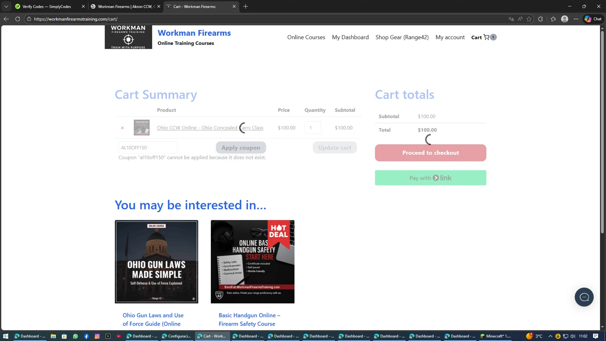Close the Verify Codes tab

click(x=83, y=6)
